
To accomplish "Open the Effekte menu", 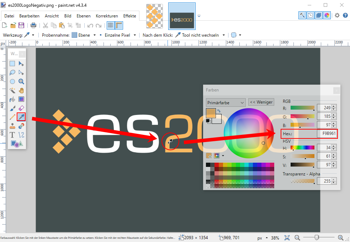I will click(x=129, y=16).
